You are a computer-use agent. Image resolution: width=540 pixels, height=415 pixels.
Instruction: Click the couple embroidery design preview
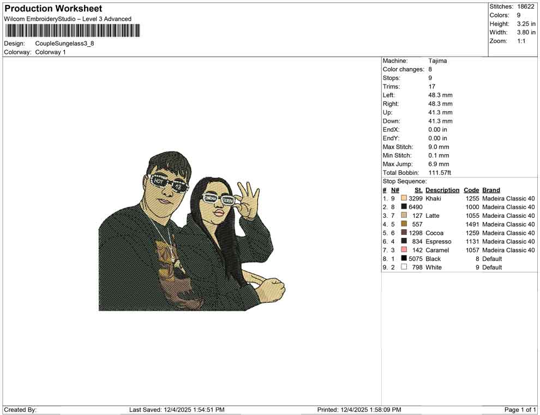[192, 231]
